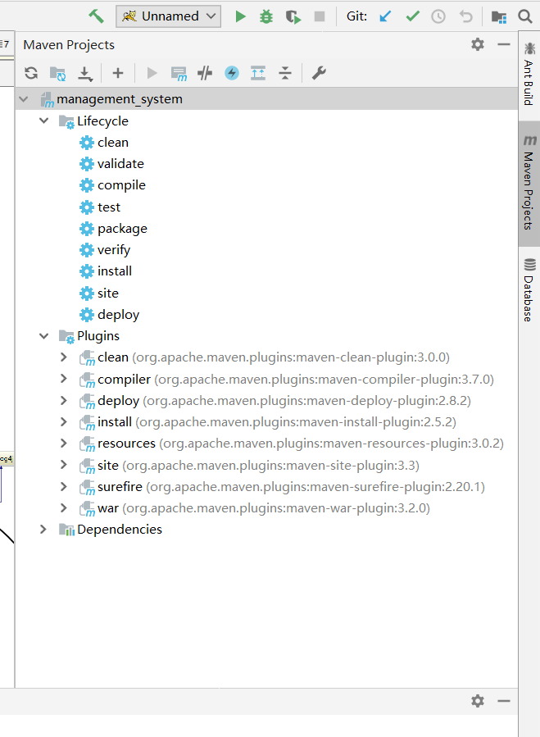Select the install lifecycle phase

tap(114, 271)
